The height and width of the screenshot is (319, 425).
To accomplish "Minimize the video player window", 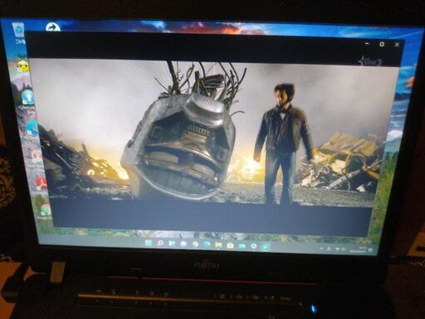I will 367,43.
